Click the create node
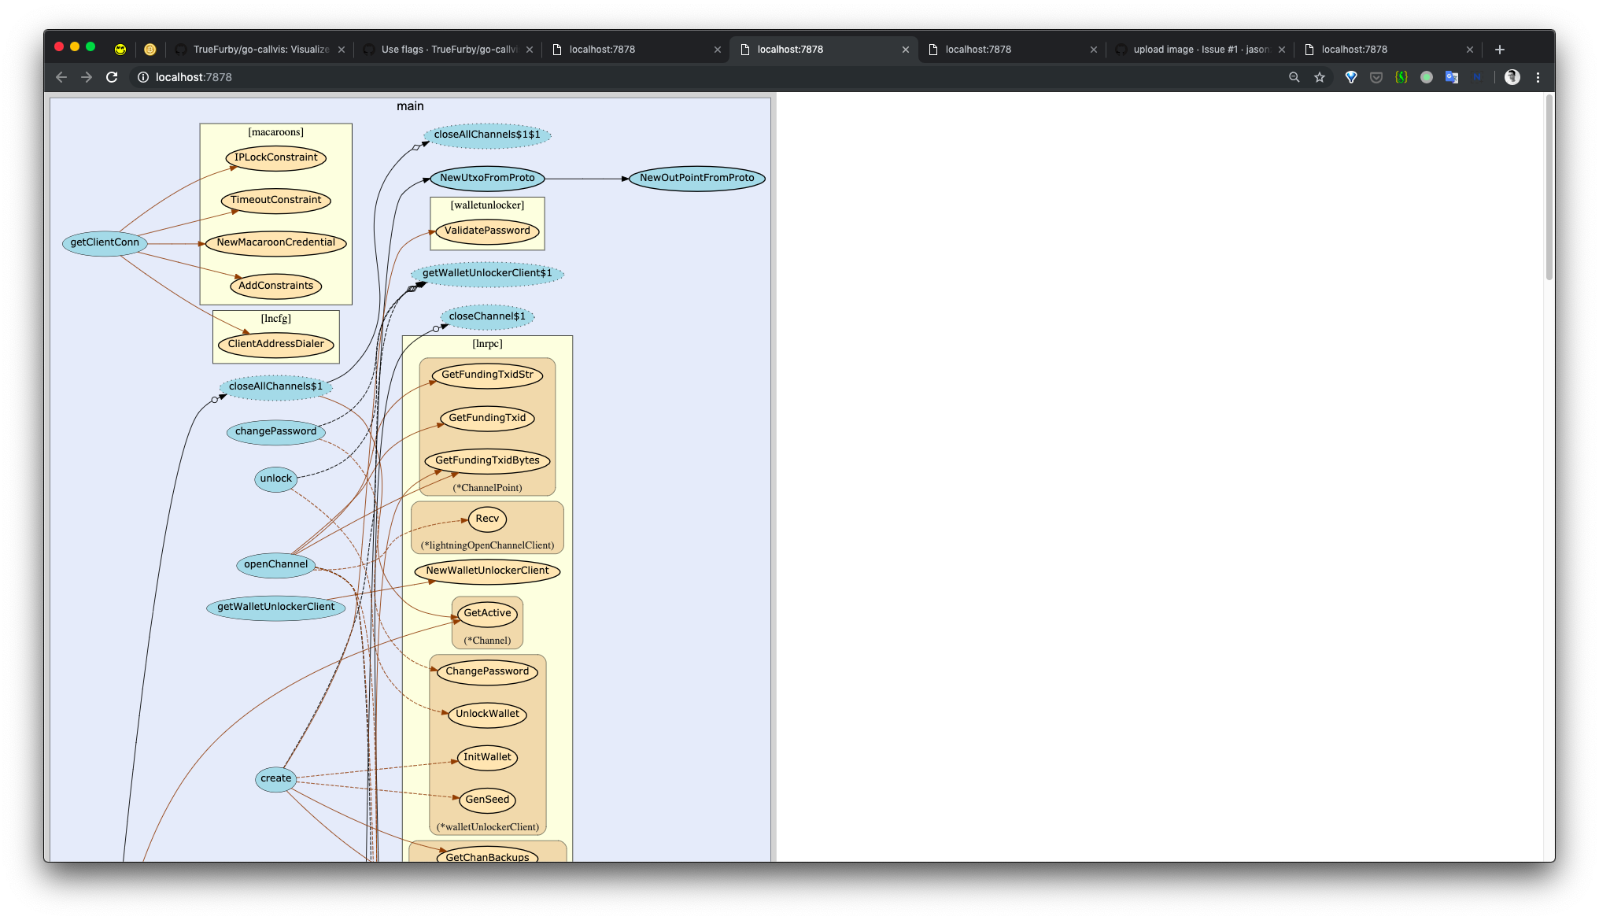The image size is (1599, 920). tap(276, 778)
